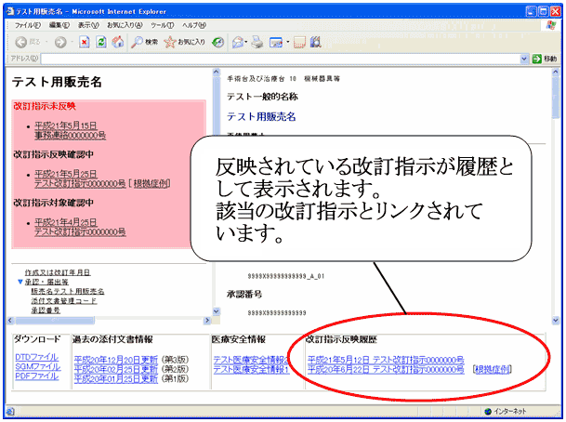The width and height of the screenshot is (566, 422).
Task: Open the お気に入り(A) menu
Action: point(125,25)
